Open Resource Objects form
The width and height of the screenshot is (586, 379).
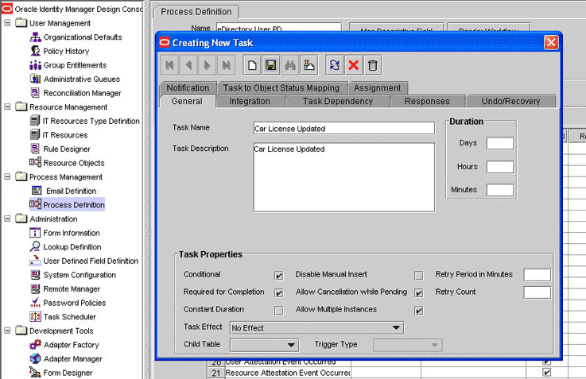[x=74, y=163]
